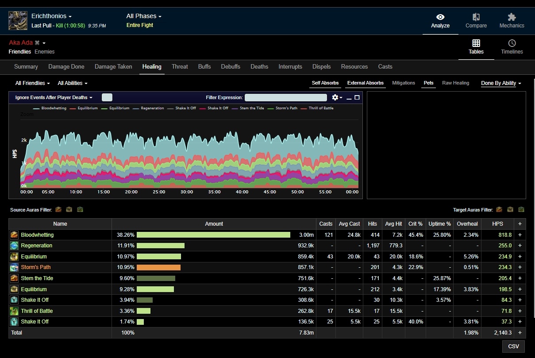Click the boss portrait thumbnail
Image resolution: width=535 pixels, height=358 pixels.
point(18,21)
